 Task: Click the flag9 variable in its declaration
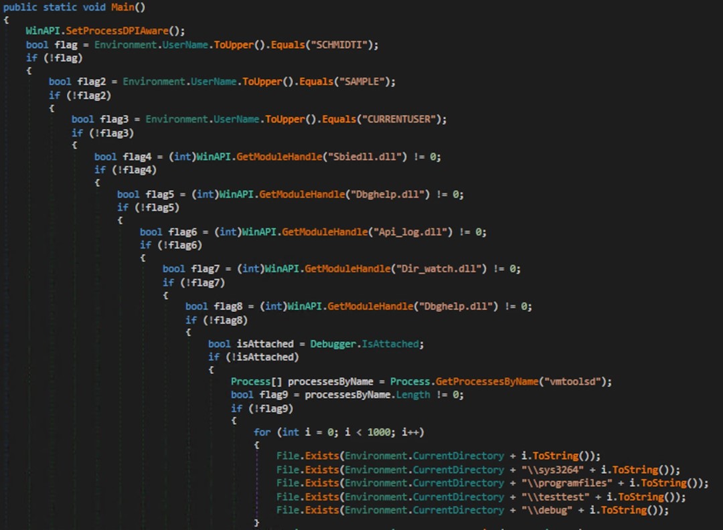273,395
